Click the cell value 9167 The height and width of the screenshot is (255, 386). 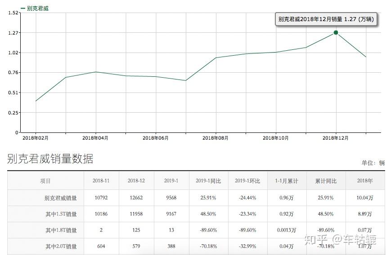pos(171,214)
